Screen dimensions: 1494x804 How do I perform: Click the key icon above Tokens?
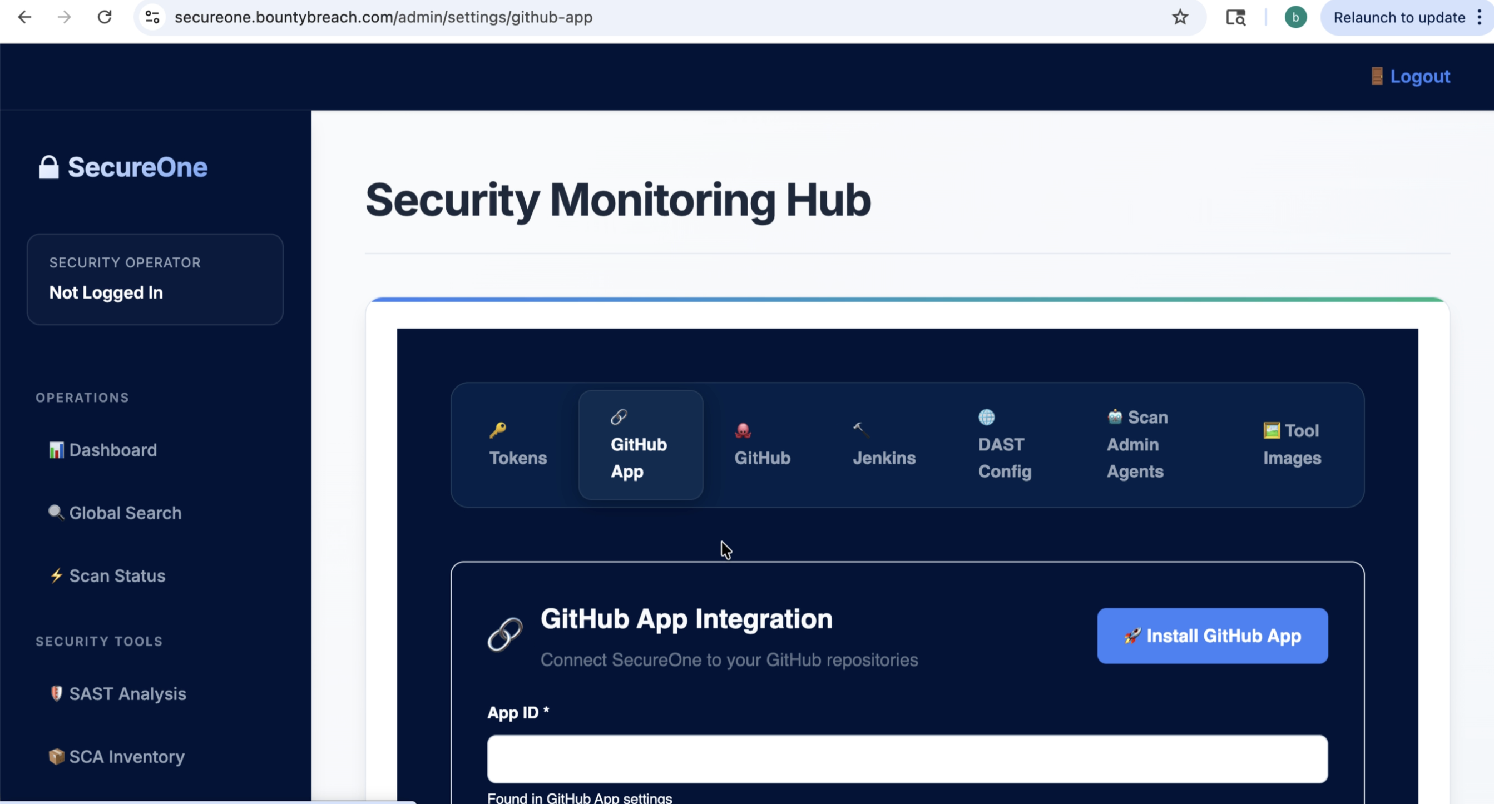coord(498,430)
